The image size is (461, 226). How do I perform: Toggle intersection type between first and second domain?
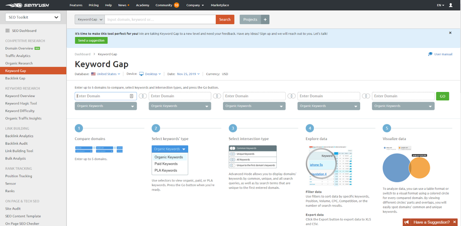[x=143, y=96]
